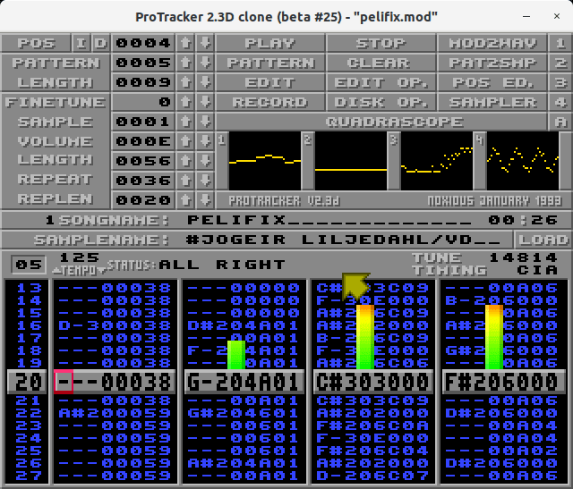Increase REPLEN value with up arrow
Screen dimensions: 573x489
point(185,200)
